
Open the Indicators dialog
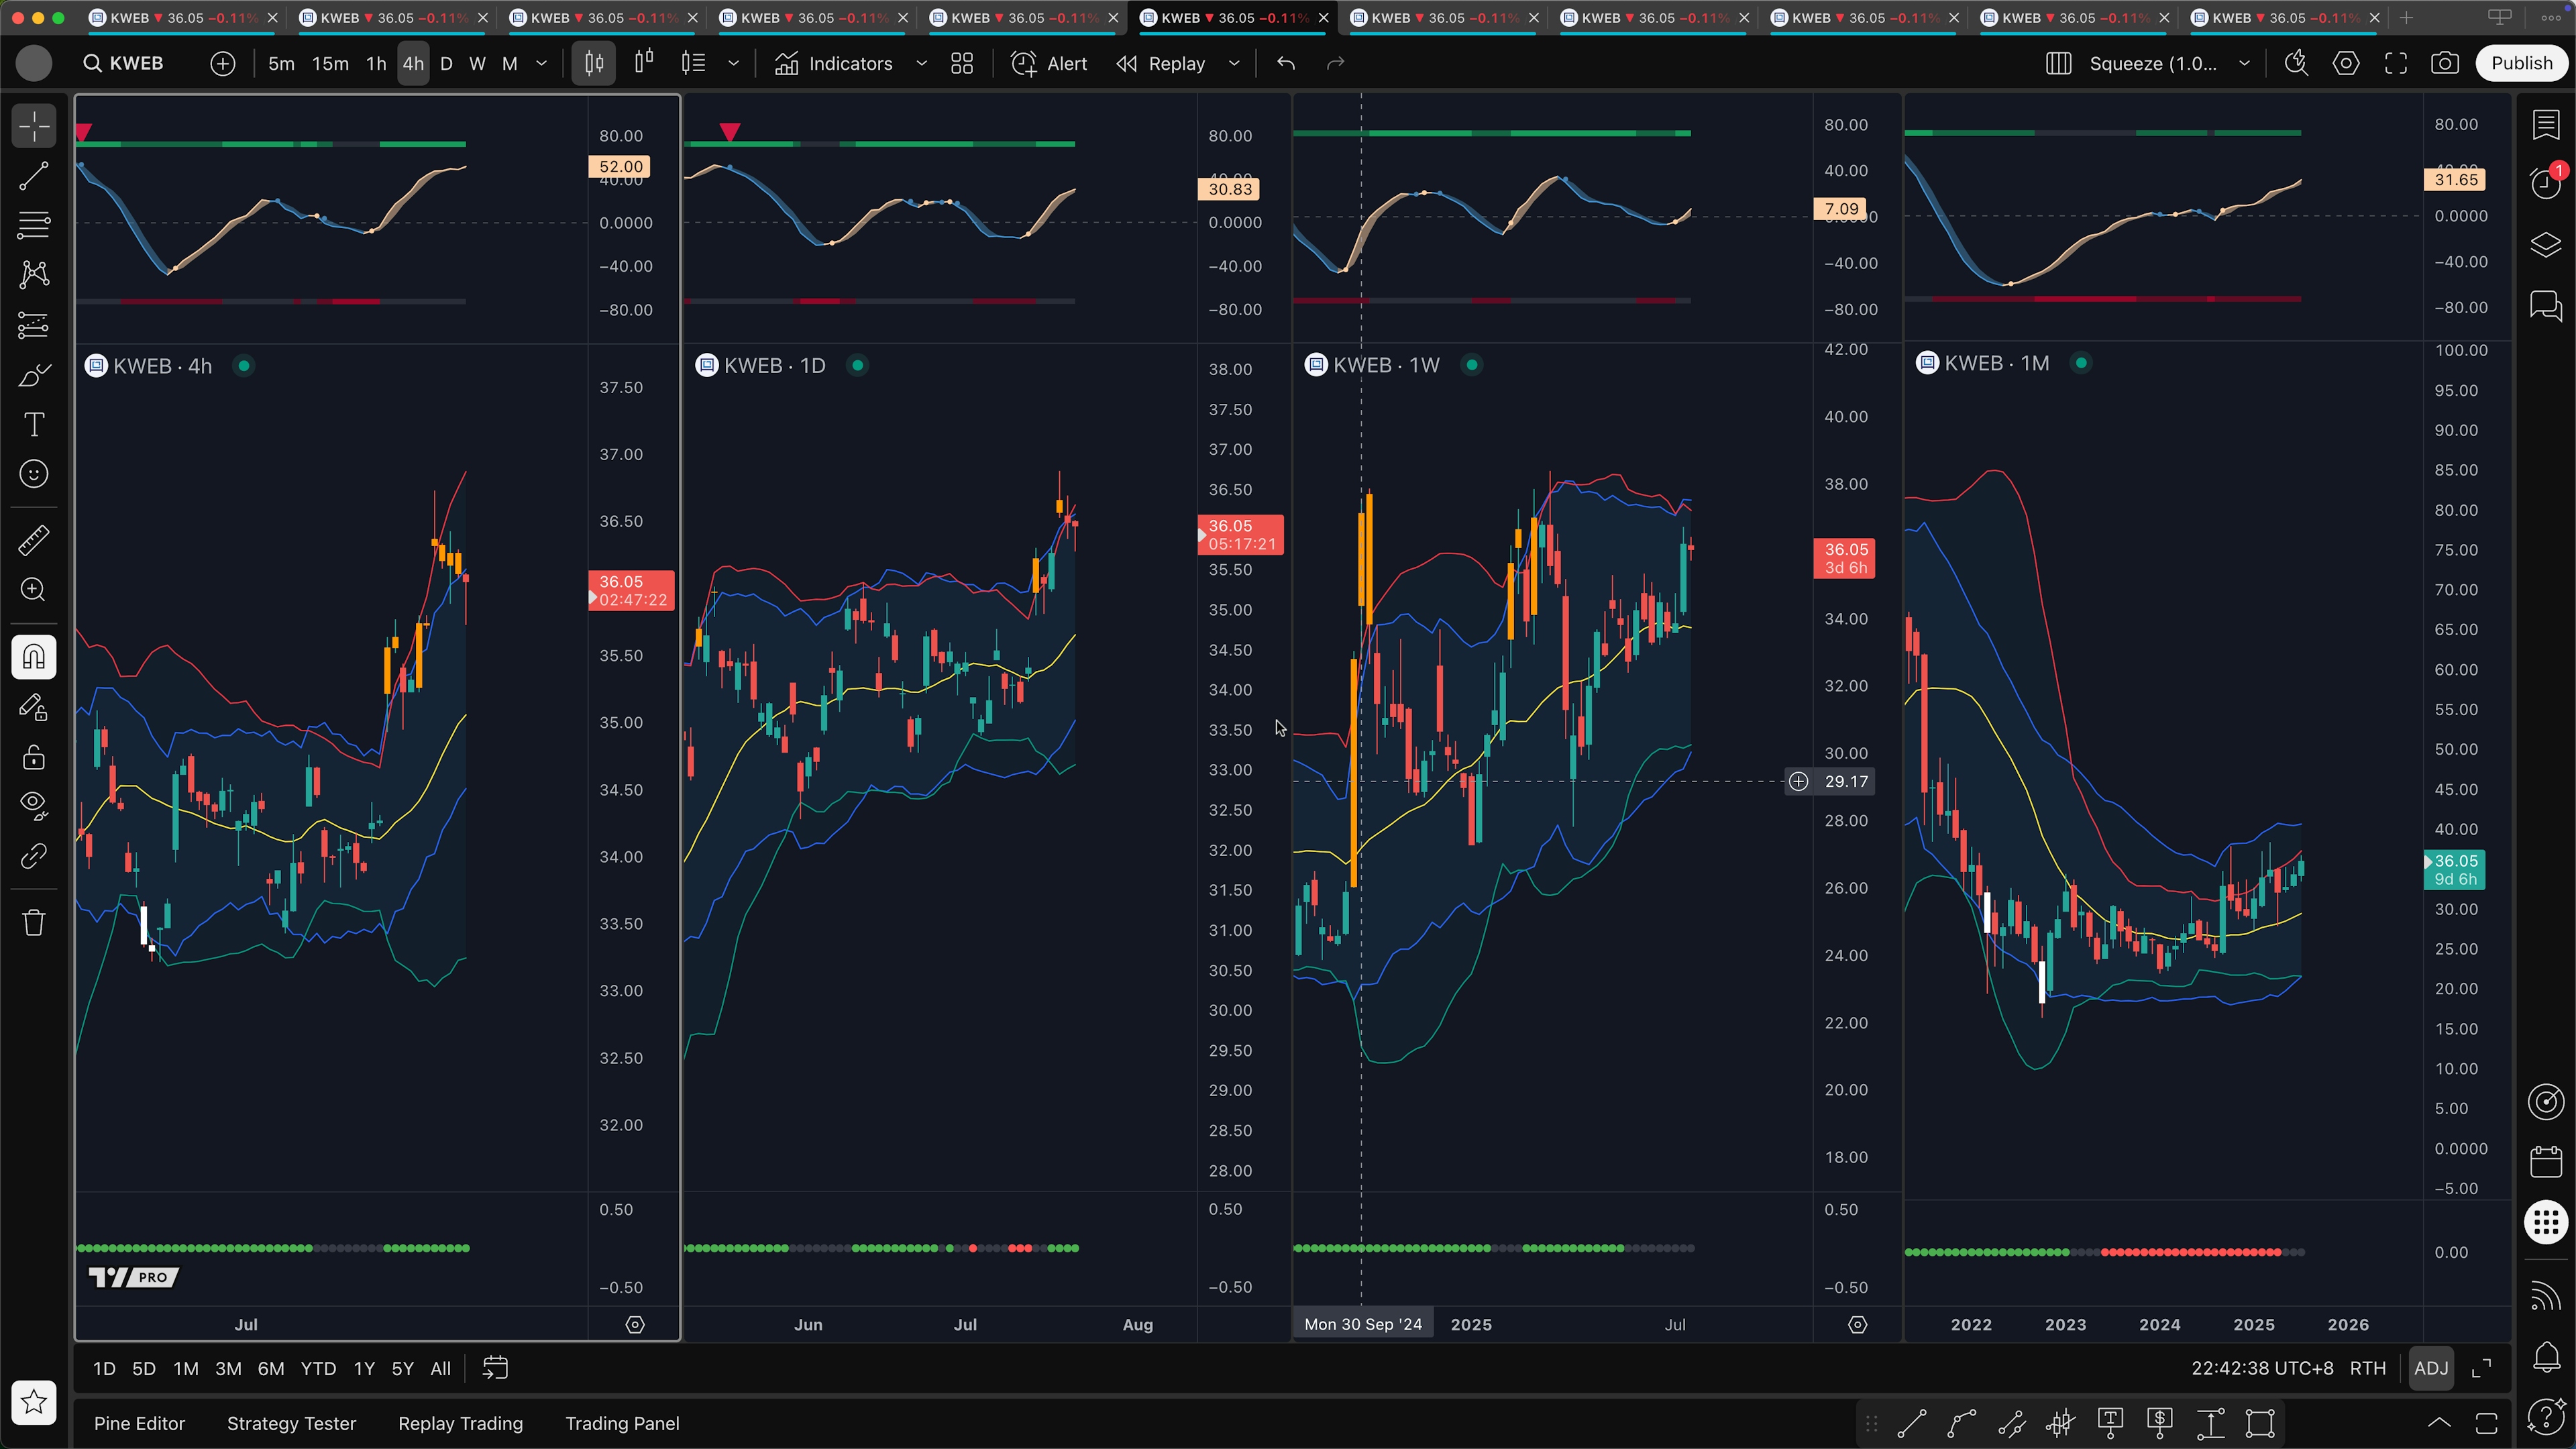(x=834, y=64)
